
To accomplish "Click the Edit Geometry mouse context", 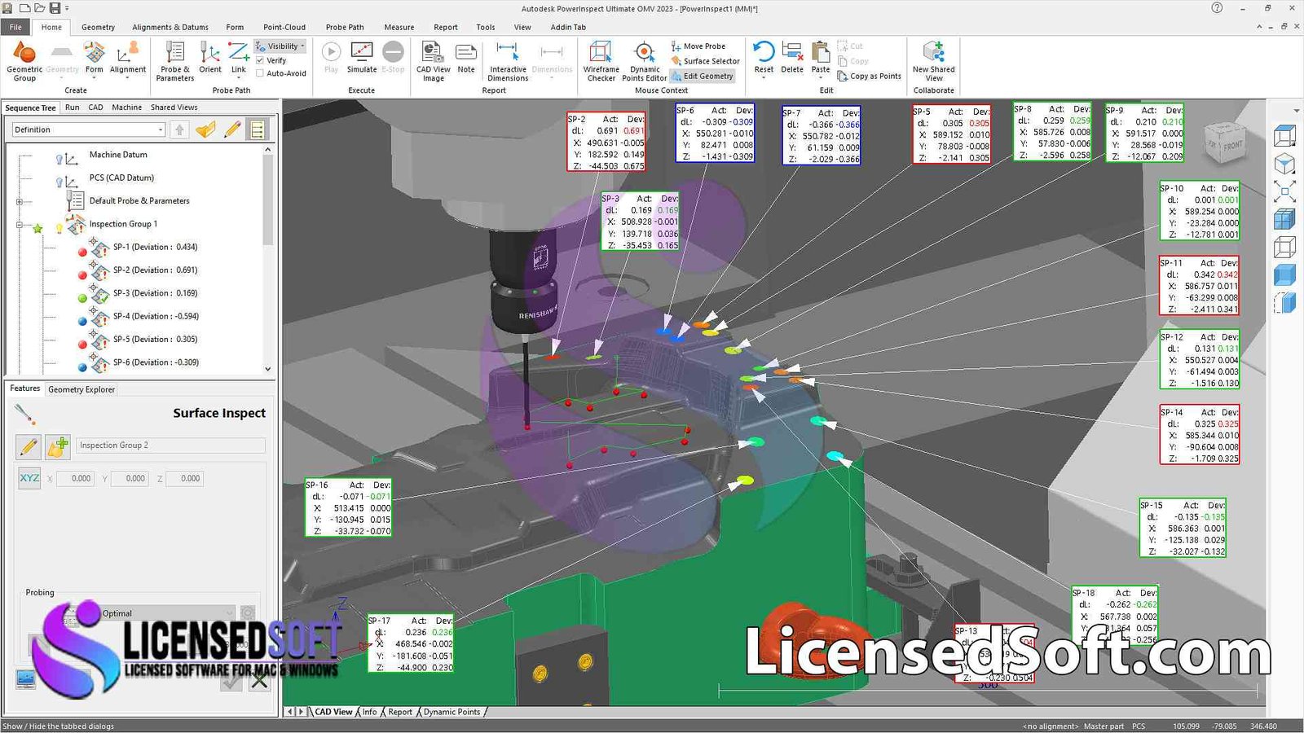I will [703, 76].
